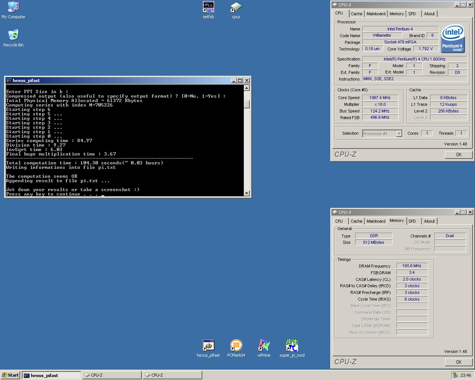Open Mainboard tab in lower CPU-Z window
Viewport: 475px width, 380px height.
tap(376, 221)
